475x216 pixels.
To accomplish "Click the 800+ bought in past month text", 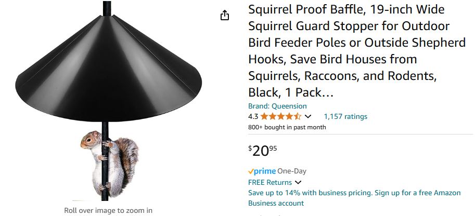I will [287, 127].
